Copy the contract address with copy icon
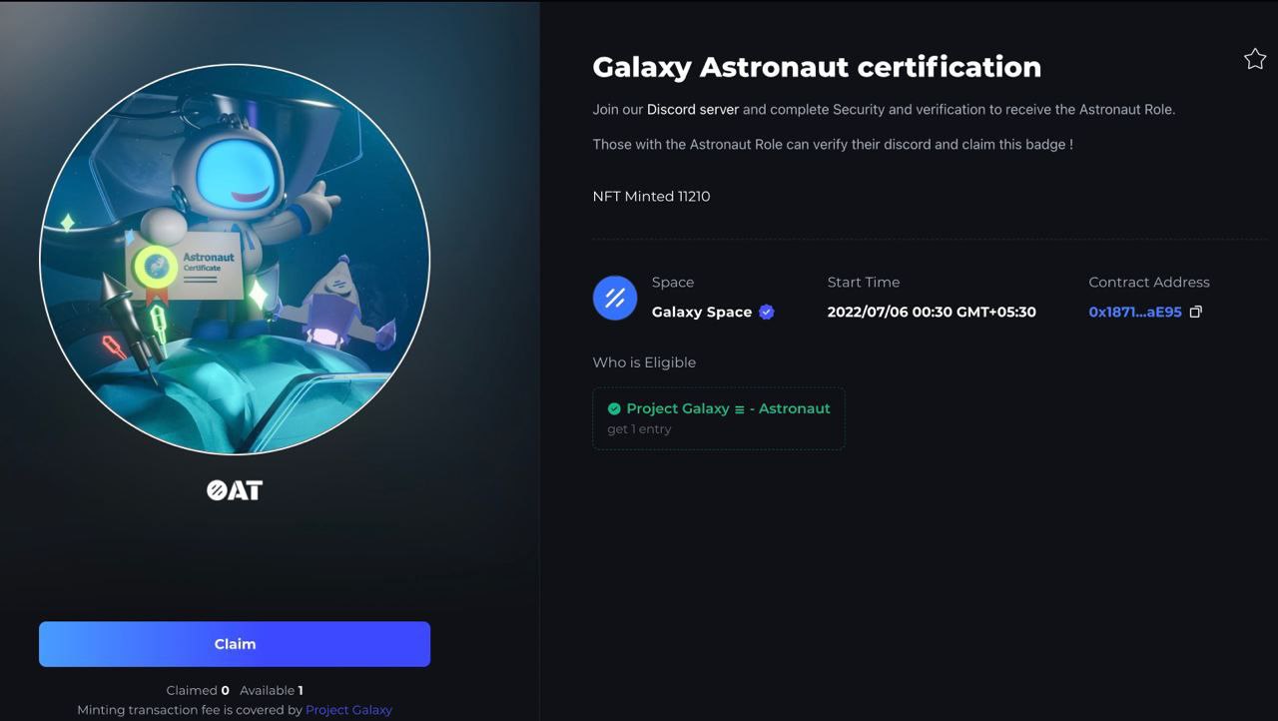Image resolution: width=1278 pixels, height=721 pixels. (1196, 312)
